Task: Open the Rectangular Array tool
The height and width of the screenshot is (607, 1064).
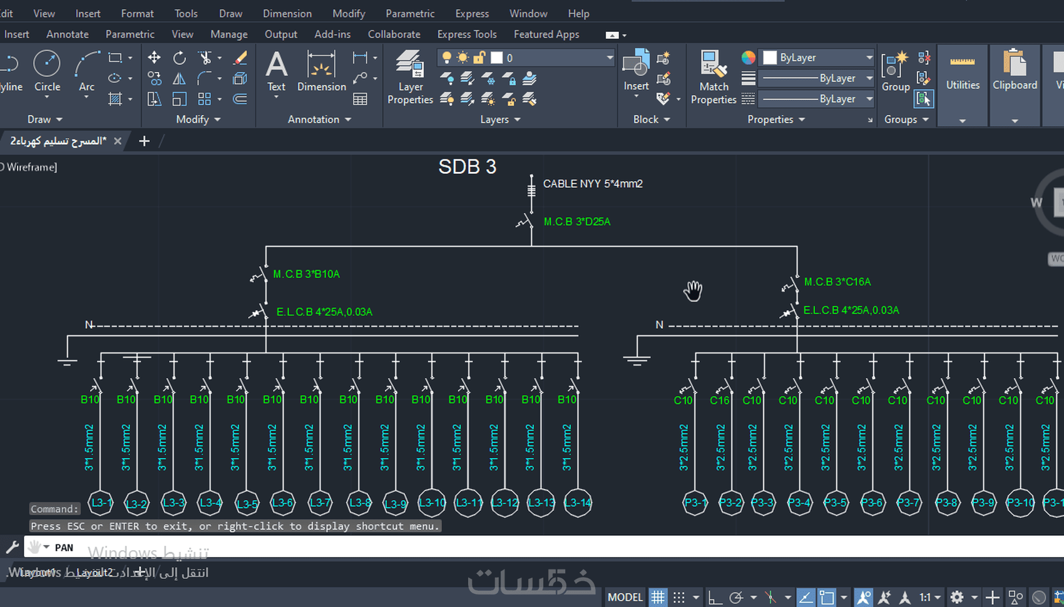Action: pyautogui.click(x=205, y=99)
